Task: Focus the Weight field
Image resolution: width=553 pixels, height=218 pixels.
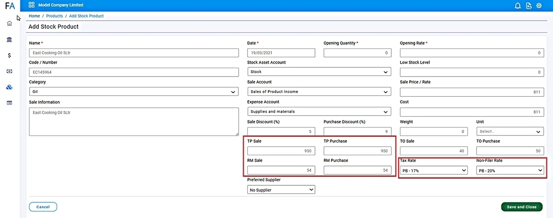Action: (434, 131)
